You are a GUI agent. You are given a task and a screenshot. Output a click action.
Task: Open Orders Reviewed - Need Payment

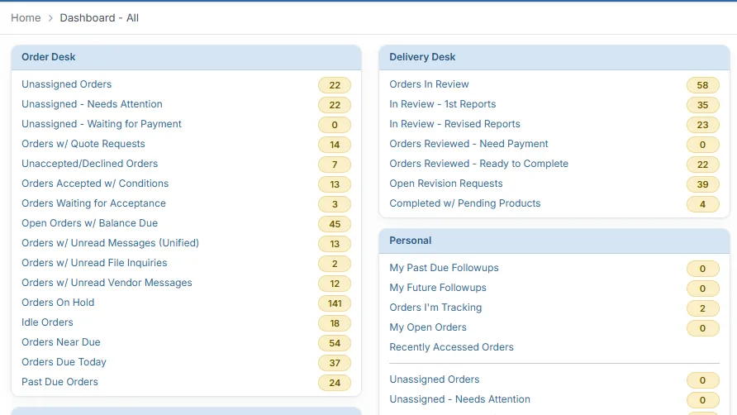pos(468,144)
